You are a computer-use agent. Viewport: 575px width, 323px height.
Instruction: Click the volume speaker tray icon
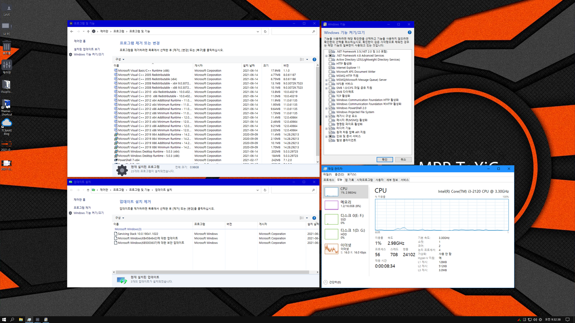pyautogui.click(x=535, y=319)
